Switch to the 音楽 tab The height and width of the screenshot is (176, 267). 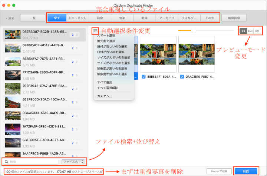click(x=122, y=18)
